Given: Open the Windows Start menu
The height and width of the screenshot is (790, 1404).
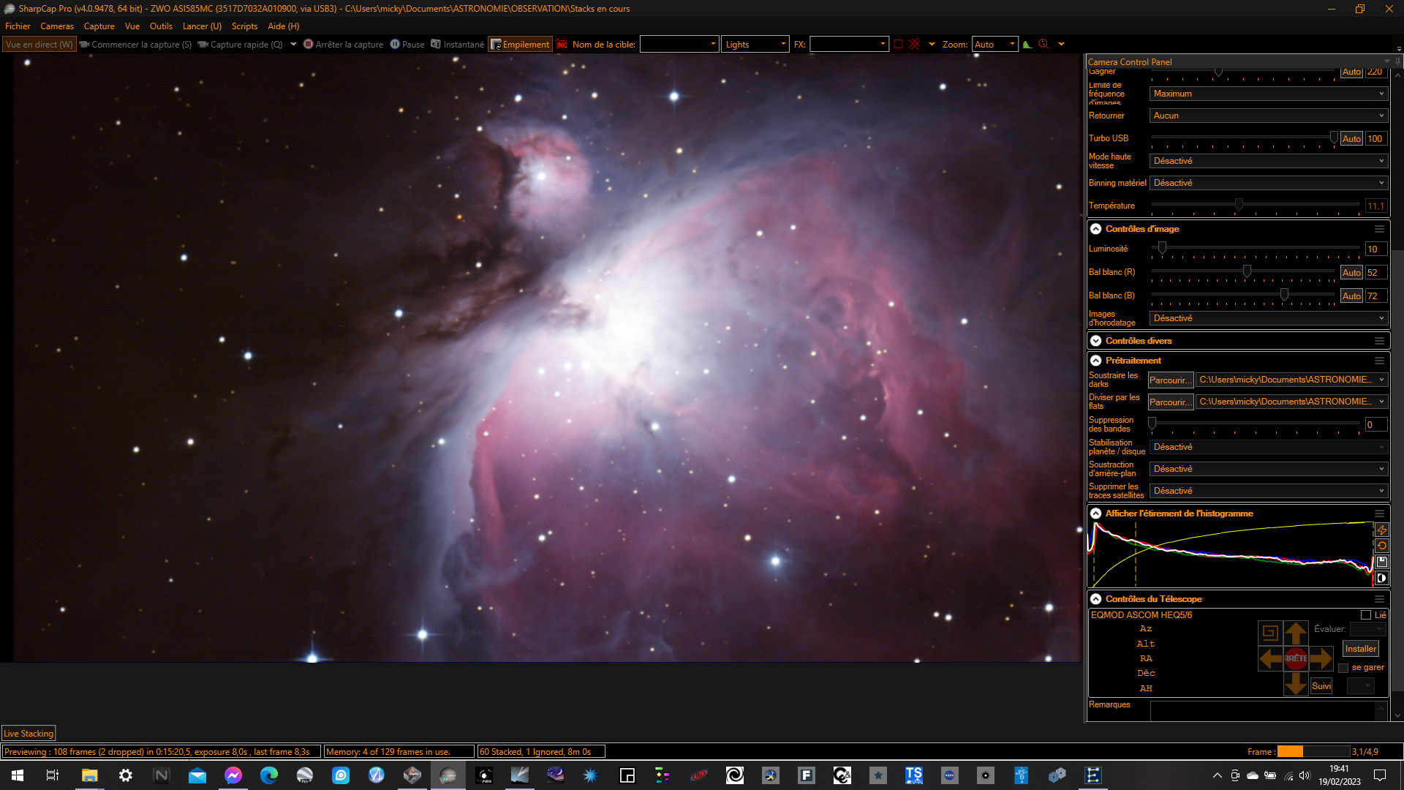Looking at the screenshot, I should coord(18,775).
